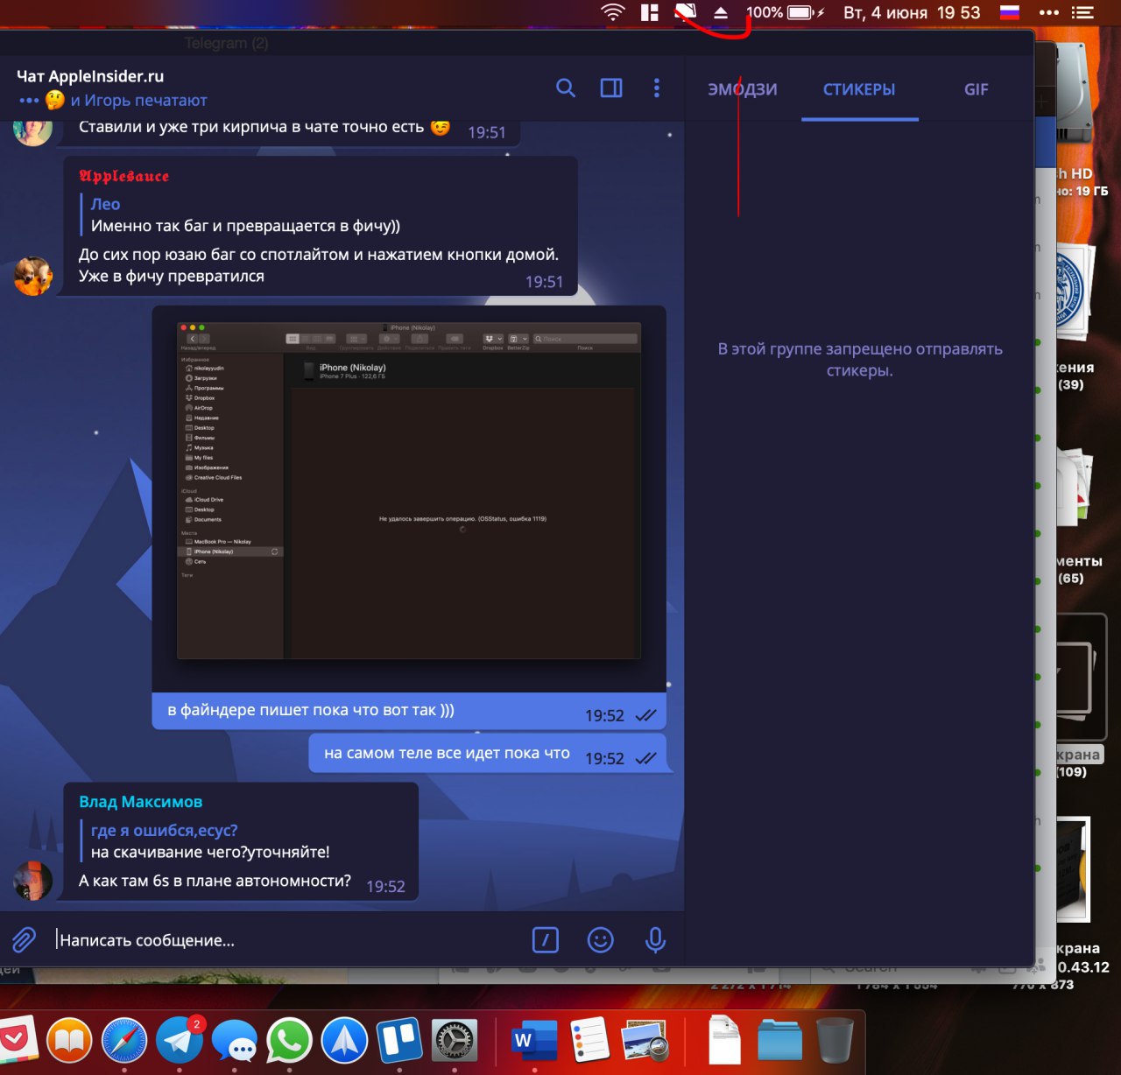Open System Preferences from the Dock
The height and width of the screenshot is (1075, 1121).
click(x=455, y=1041)
